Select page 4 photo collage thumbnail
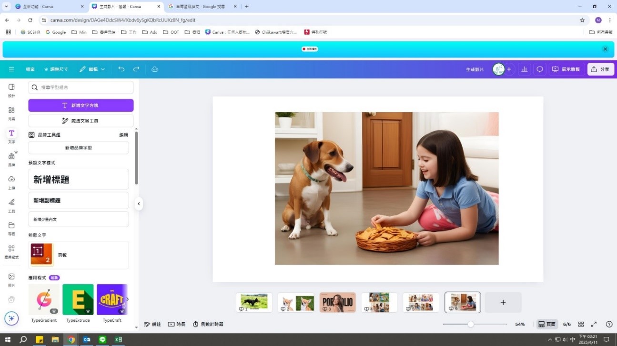This screenshot has width=617, height=346. click(379, 302)
